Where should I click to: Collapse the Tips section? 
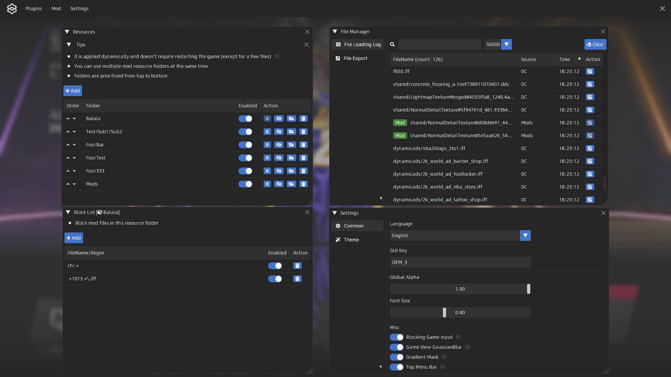click(69, 45)
